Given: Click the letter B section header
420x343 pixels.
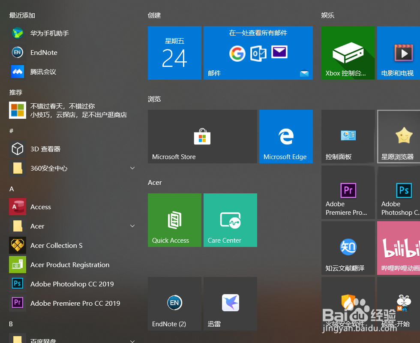Looking at the screenshot, I should tap(11, 324).
